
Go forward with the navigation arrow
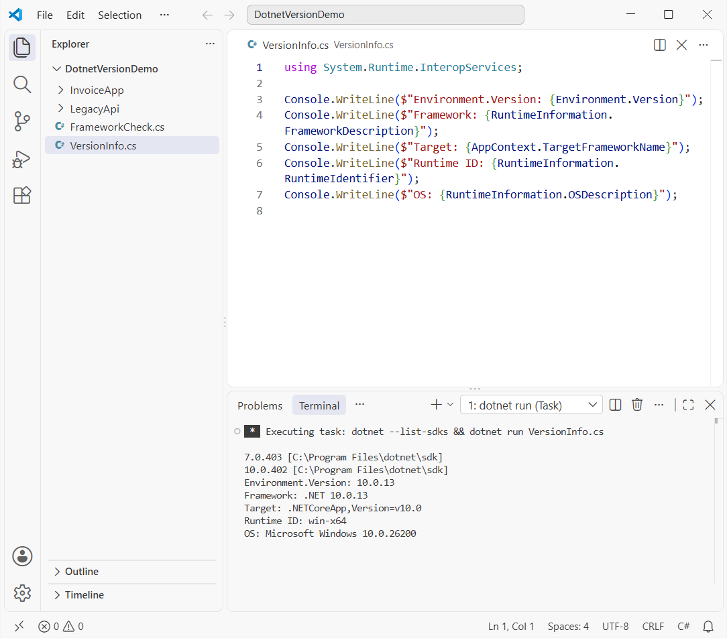point(229,15)
